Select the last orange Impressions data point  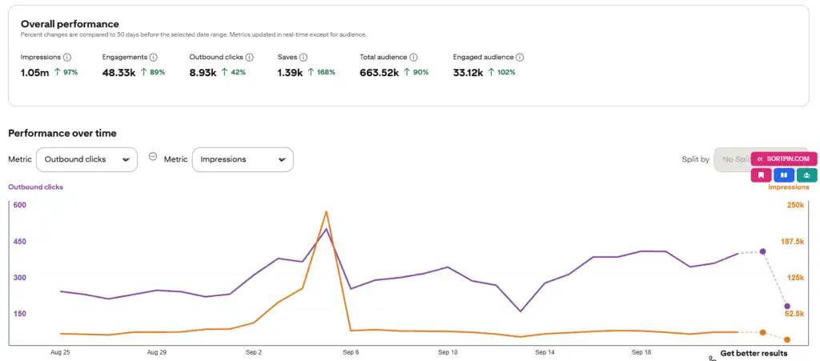point(787,339)
